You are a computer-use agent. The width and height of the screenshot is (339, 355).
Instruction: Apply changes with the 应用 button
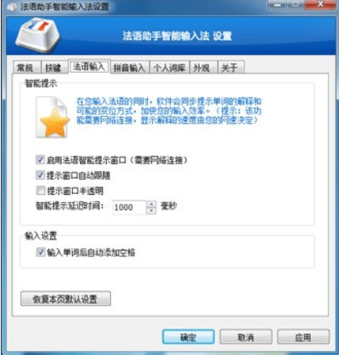[303, 337]
